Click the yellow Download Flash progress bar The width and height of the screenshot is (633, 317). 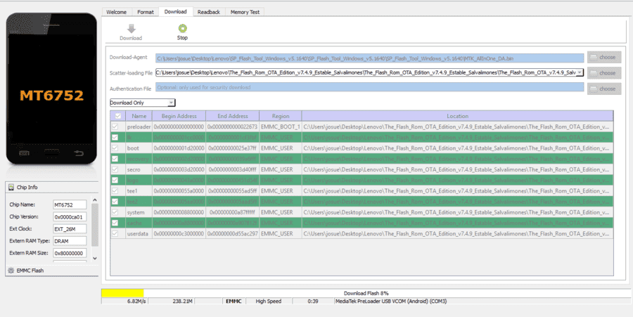coord(122,293)
